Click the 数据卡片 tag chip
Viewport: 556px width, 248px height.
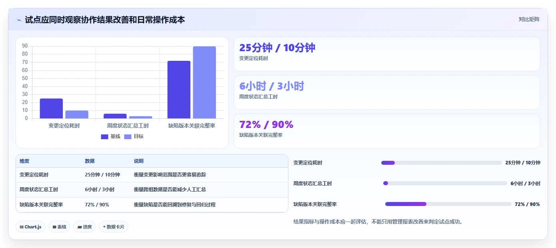(x=114, y=227)
